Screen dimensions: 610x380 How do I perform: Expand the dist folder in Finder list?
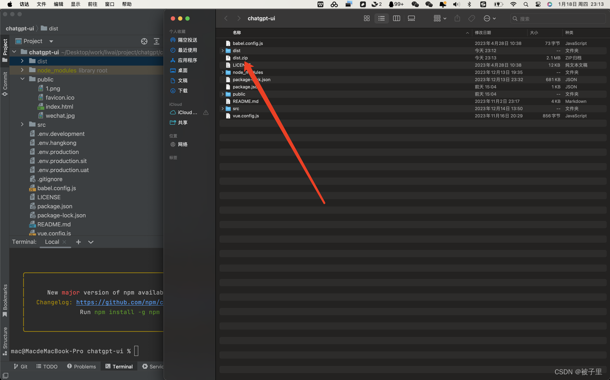[x=223, y=50]
